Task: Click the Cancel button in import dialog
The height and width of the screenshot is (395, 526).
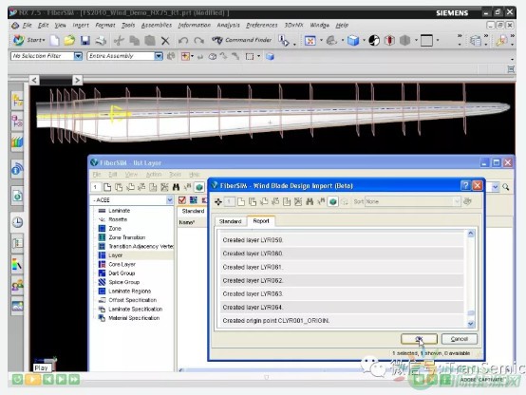Action: tap(460, 339)
